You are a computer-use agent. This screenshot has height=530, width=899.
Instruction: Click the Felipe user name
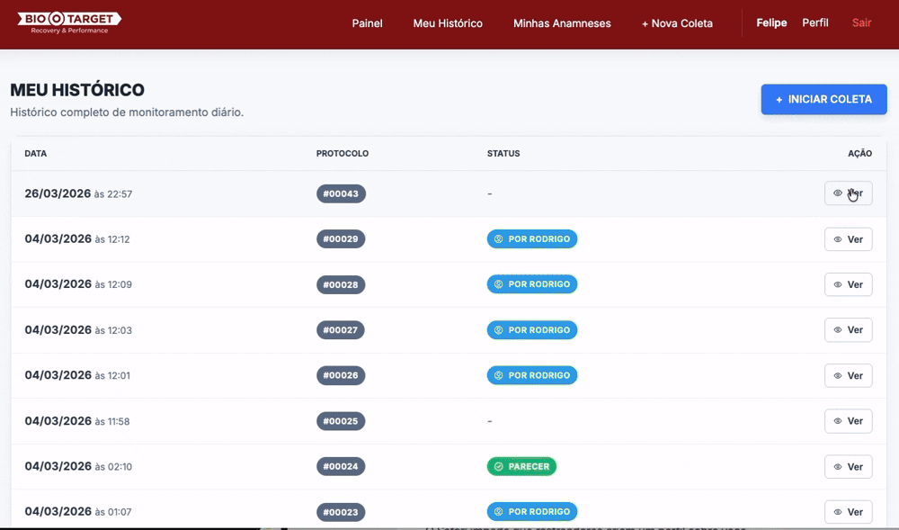click(771, 23)
